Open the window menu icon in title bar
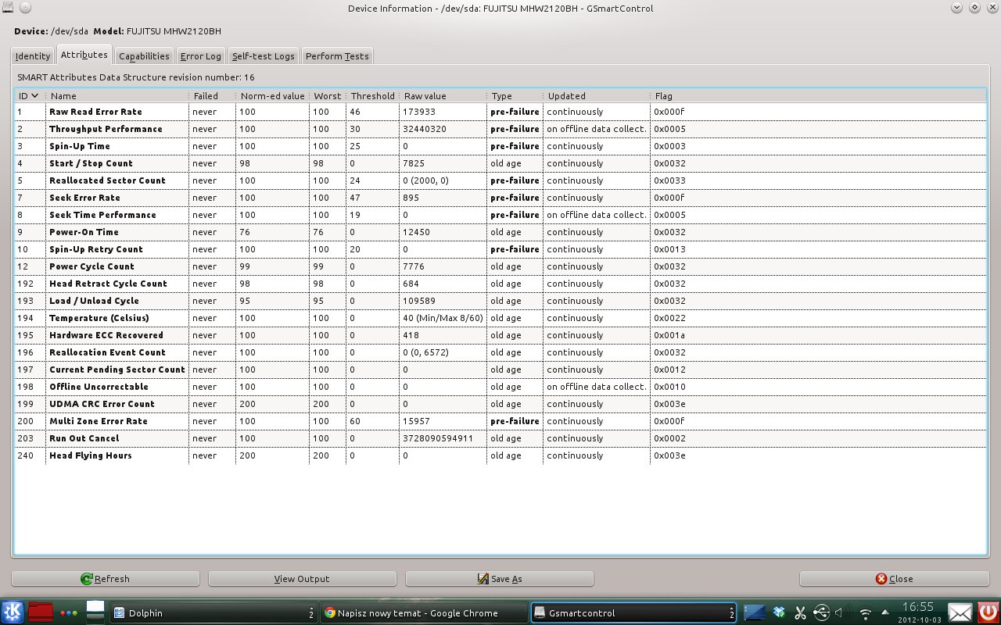This screenshot has width=1001, height=625. coord(8,8)
